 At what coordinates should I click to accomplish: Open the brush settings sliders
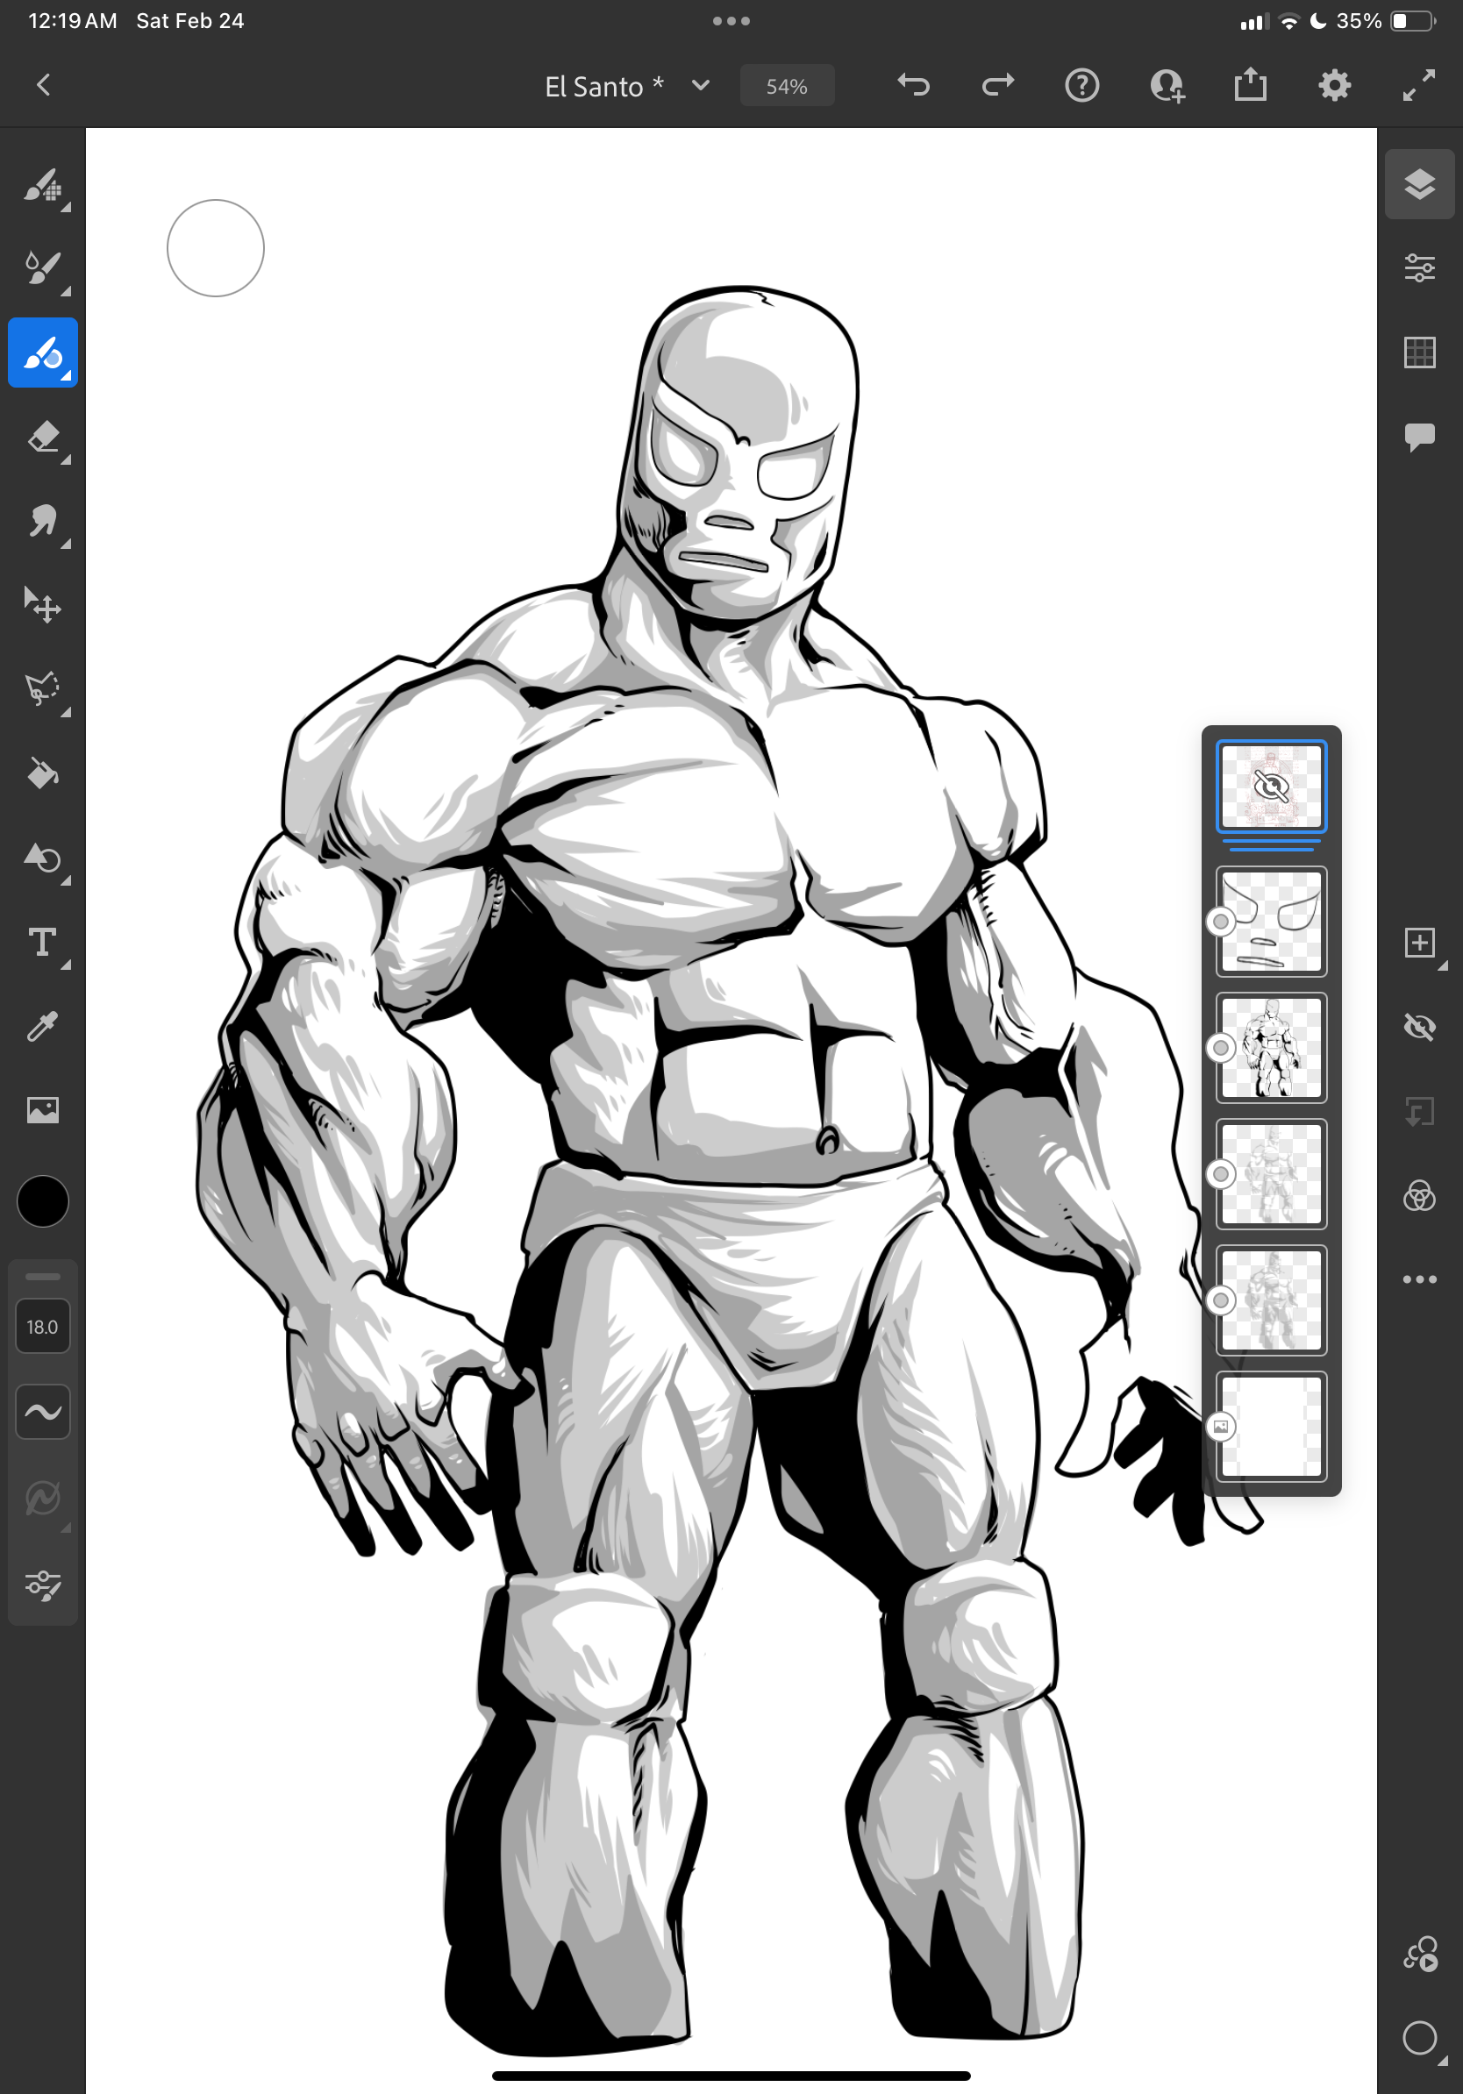[43, 1585]
